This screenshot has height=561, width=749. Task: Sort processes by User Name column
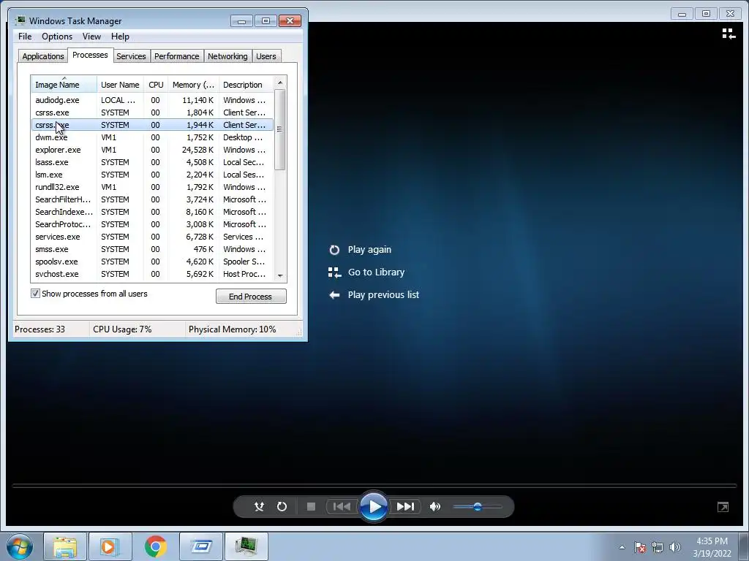(121, 85)
